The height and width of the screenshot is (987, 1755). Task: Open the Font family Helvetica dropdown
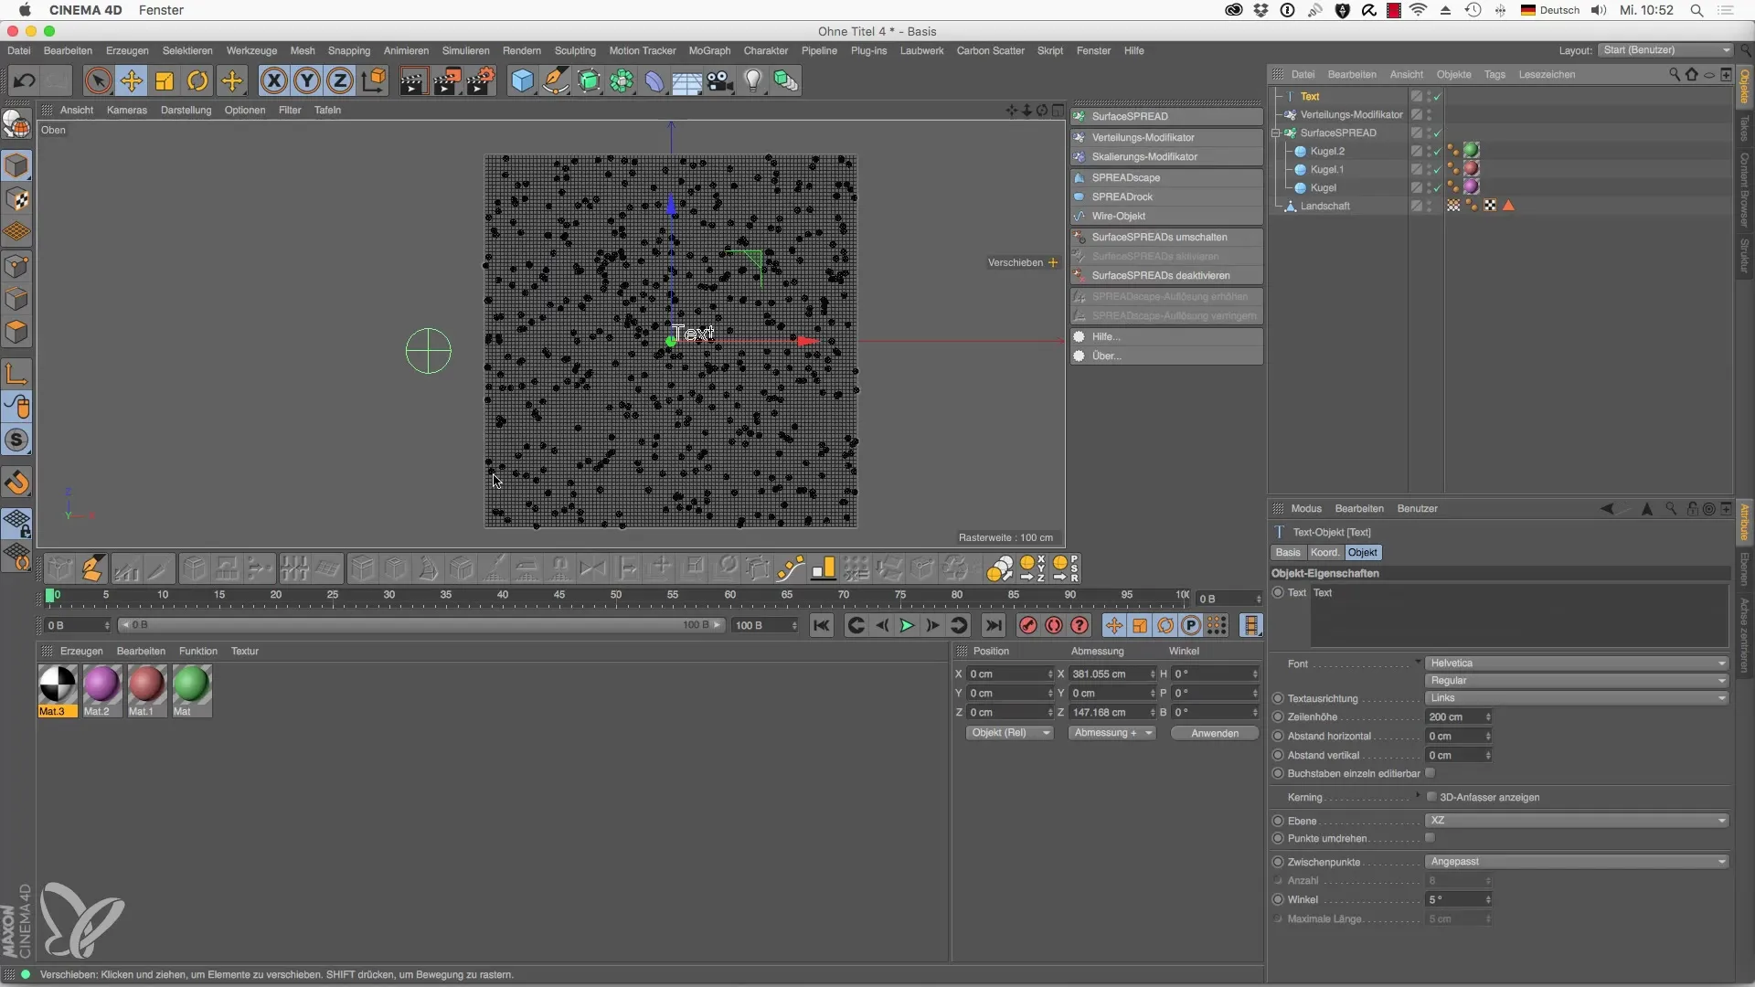click(1577, 663)
